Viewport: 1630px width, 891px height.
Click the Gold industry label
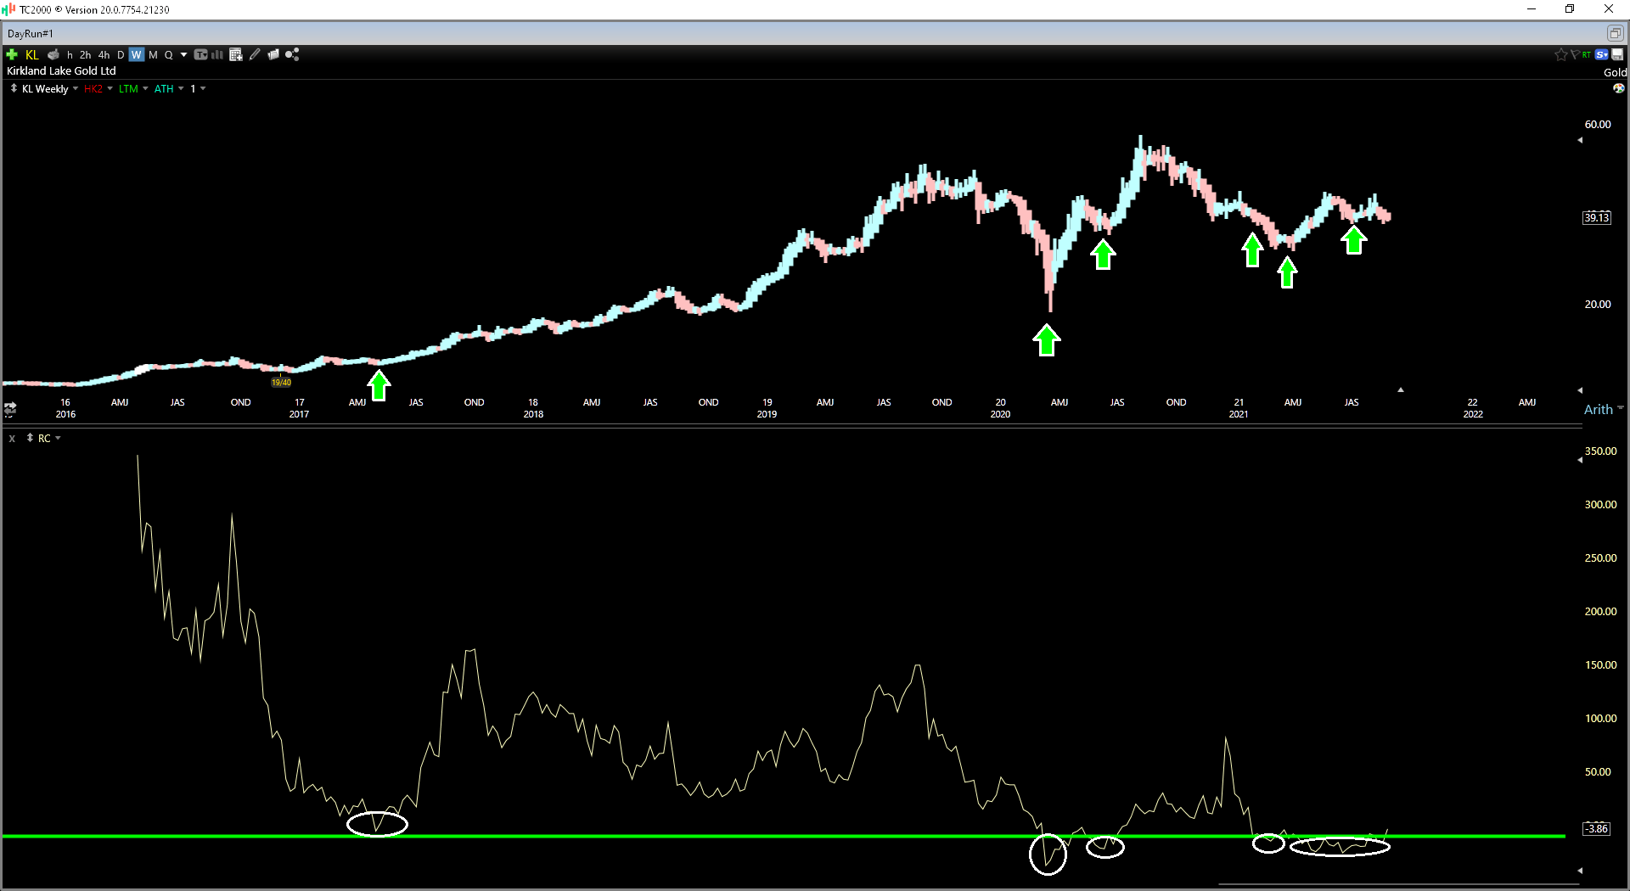pyautogui.click(x=1615, y=72)
